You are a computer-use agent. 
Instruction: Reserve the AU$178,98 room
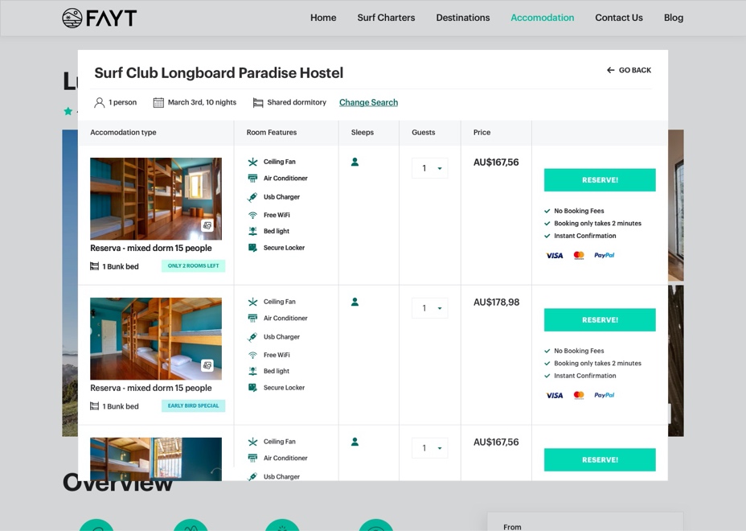tap(600, 320)
